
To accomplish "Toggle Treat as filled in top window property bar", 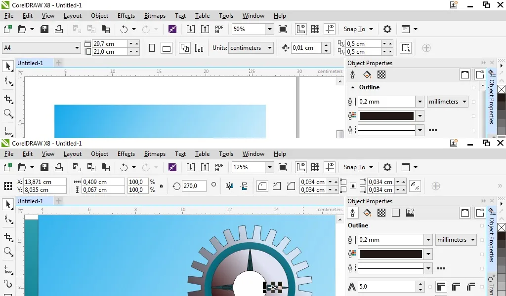I will pos(406,48).
